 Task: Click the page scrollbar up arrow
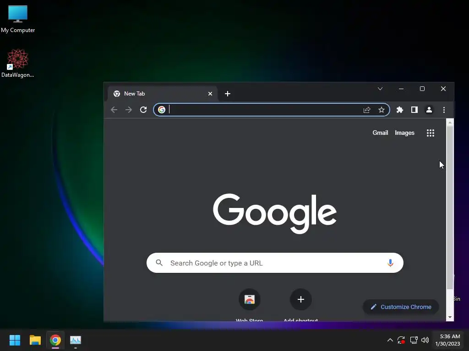[x=450, y=122]
